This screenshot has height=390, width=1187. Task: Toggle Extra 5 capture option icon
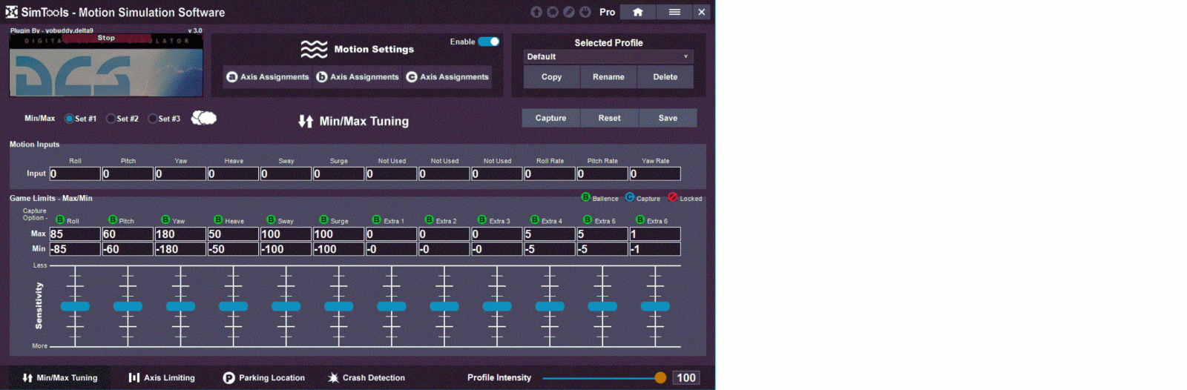point(587,219)
